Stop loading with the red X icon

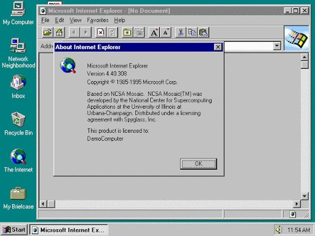101,32
